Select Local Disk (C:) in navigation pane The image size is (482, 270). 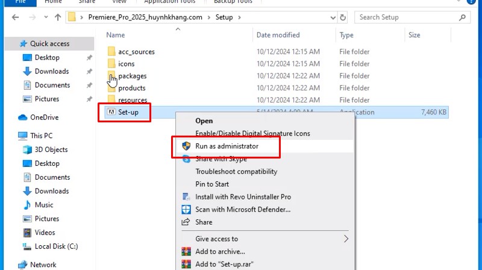click(x=56, y=246)
